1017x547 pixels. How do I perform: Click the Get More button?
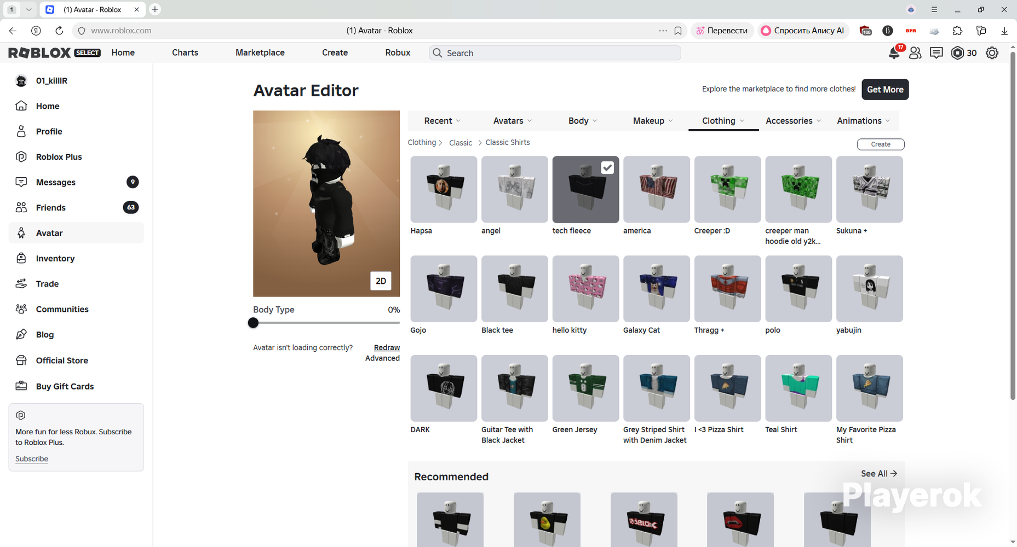[885, 90]
